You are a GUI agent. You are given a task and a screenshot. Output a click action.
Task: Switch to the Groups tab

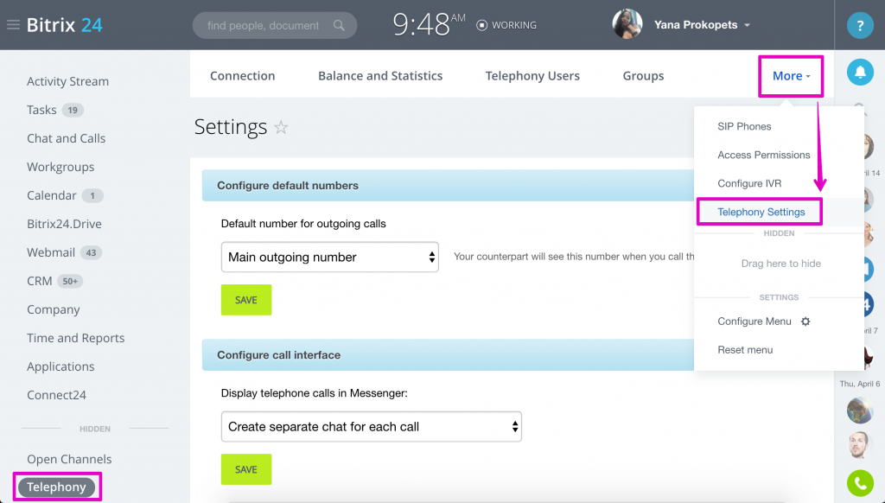pyautogui.click(x=643, y=76)
